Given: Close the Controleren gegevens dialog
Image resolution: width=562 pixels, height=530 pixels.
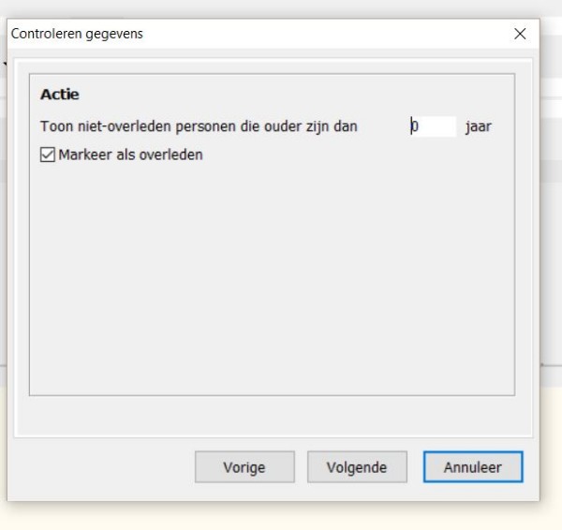Looking at the screenshot, I should [520, 34].
